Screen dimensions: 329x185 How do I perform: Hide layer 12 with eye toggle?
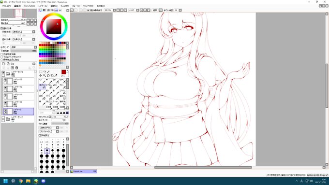5,87
